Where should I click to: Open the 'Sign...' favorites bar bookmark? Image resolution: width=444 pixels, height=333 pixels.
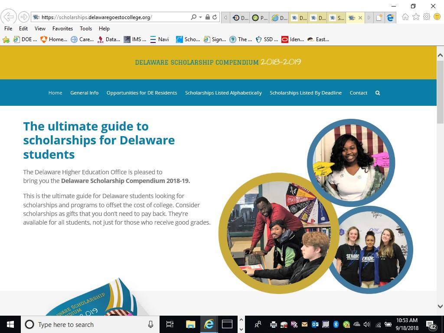pos(215,39)
